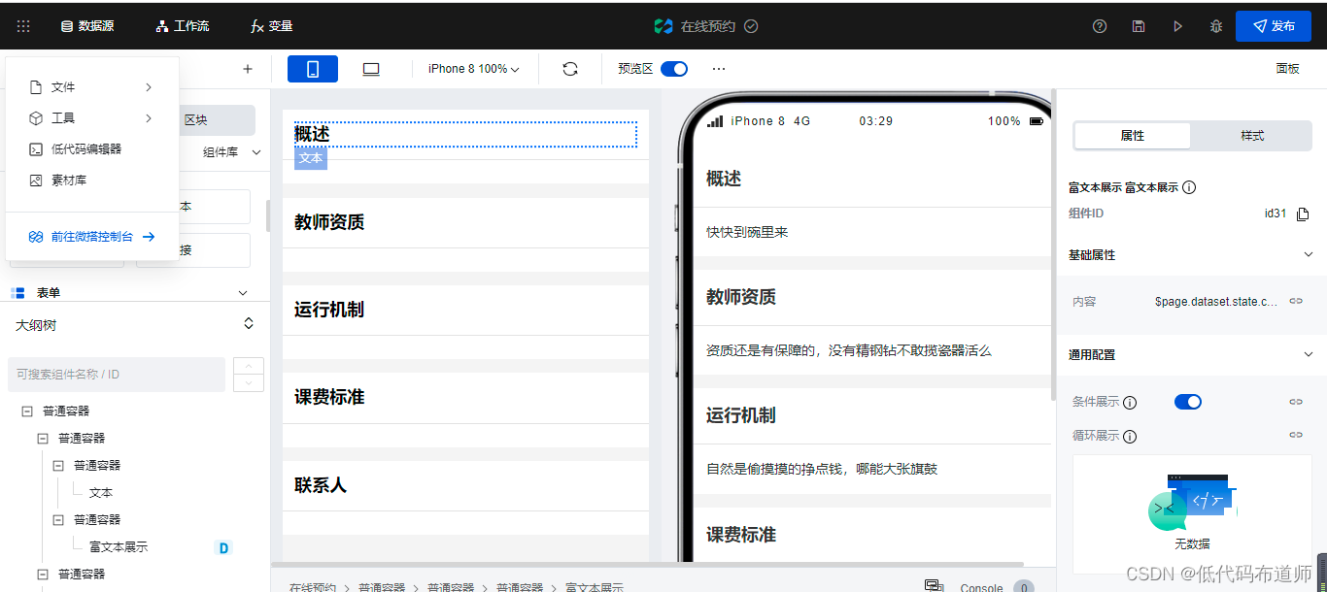1327x592 pixels.
Task: Click the 循环展示 binding link icon
Action: coord(1296,435)
